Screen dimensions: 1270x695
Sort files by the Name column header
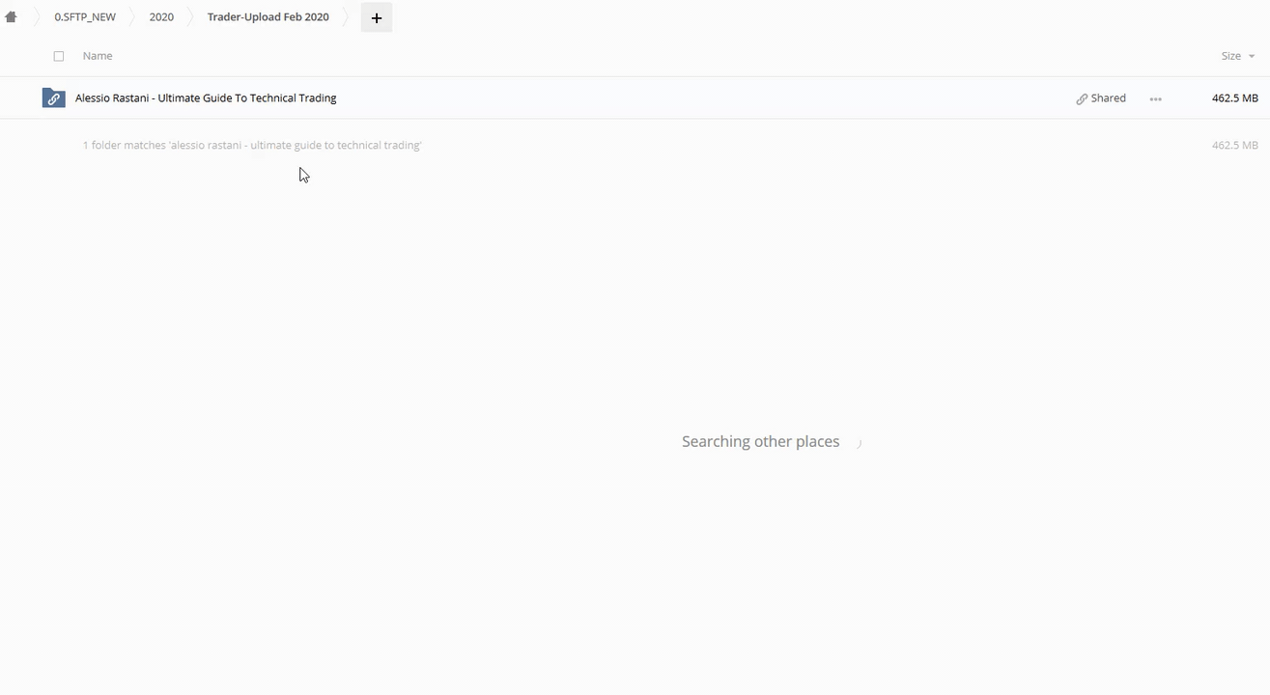[98, 56]
